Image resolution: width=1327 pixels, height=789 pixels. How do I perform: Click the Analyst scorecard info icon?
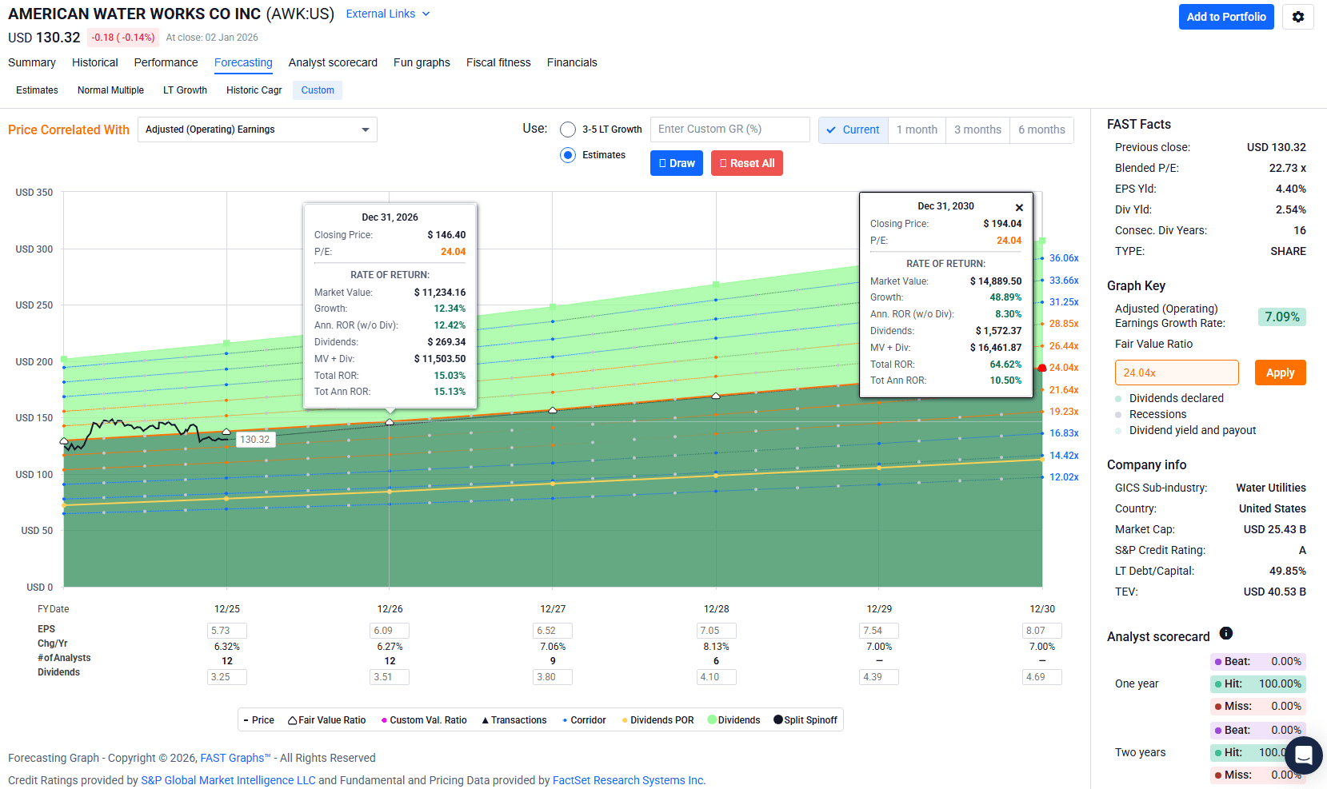coord(1225,634)
